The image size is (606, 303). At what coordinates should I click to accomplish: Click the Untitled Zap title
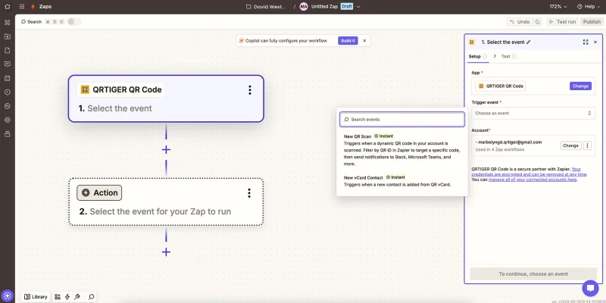325,7
